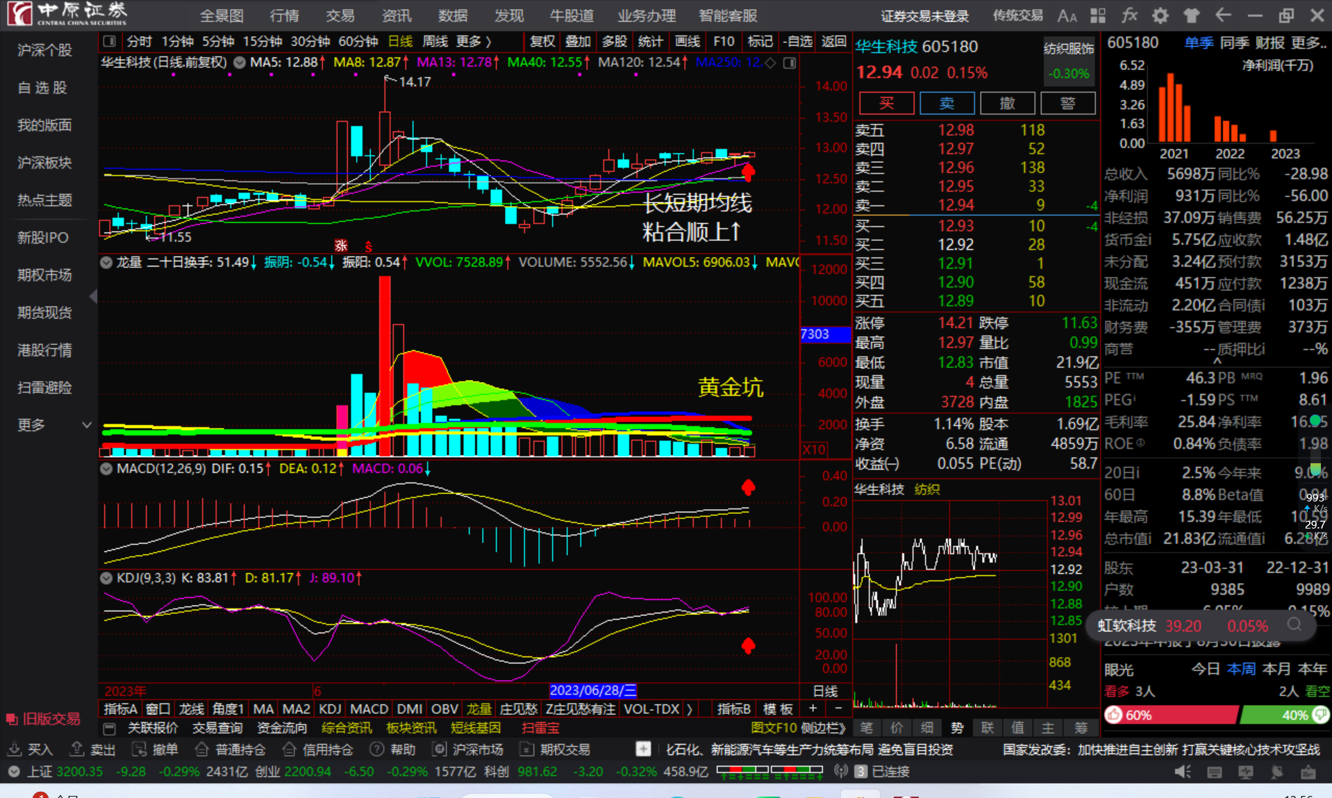
Task: Open the 行情 top menu
Action: [x=284, y=15]
